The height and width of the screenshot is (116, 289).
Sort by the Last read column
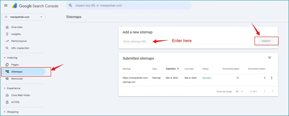(189, 69)
